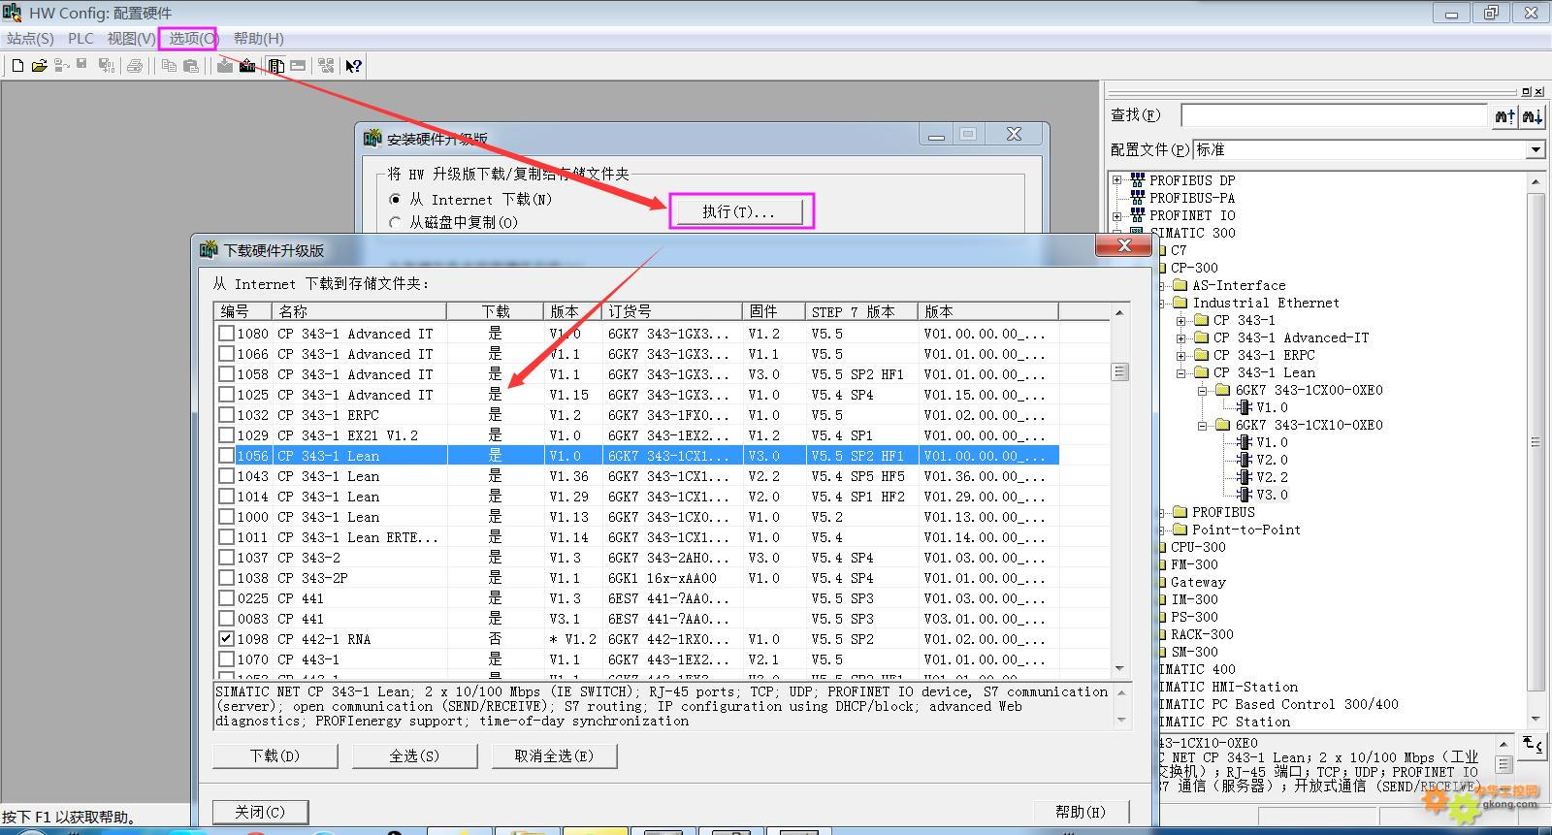Click the Paste toolbar icon
Viewport: 1552px width, 835px height.
coord(191,66)
